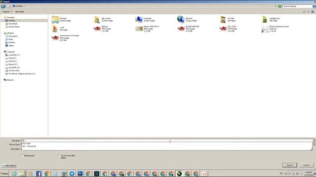This screenshot has height=177, width=316.
Task: Select the DSC JPEG image file
Action: point(223,29)
